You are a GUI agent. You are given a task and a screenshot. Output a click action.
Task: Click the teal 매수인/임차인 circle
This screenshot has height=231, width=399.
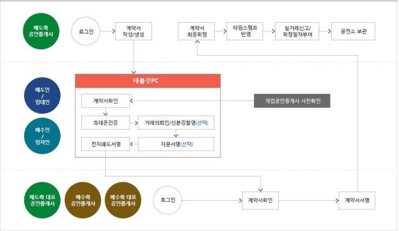point(42,136)
